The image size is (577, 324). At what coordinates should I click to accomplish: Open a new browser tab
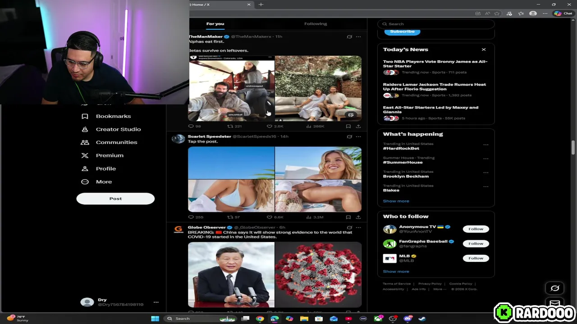coord(261,4)
